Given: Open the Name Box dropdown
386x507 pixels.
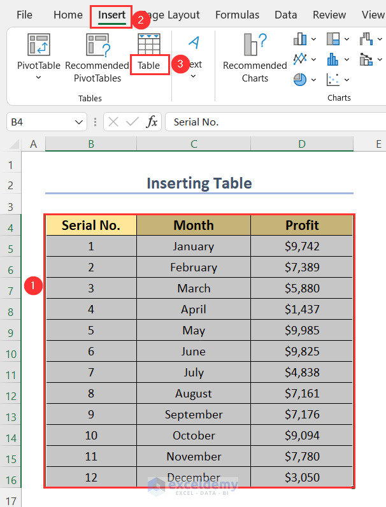Looking at the screenshot, I should click(x=80, y=122).
